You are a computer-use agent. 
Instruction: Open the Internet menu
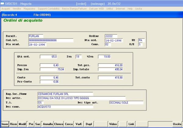pyautogui.click(x=120, y=9)
